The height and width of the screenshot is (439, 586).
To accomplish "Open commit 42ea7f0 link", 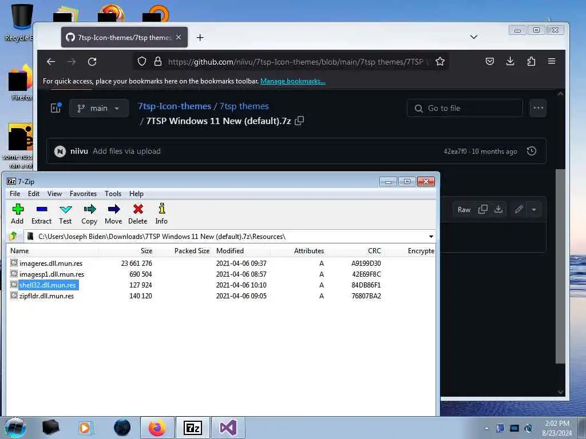I will pyautogui.click(x=455, y=151).
